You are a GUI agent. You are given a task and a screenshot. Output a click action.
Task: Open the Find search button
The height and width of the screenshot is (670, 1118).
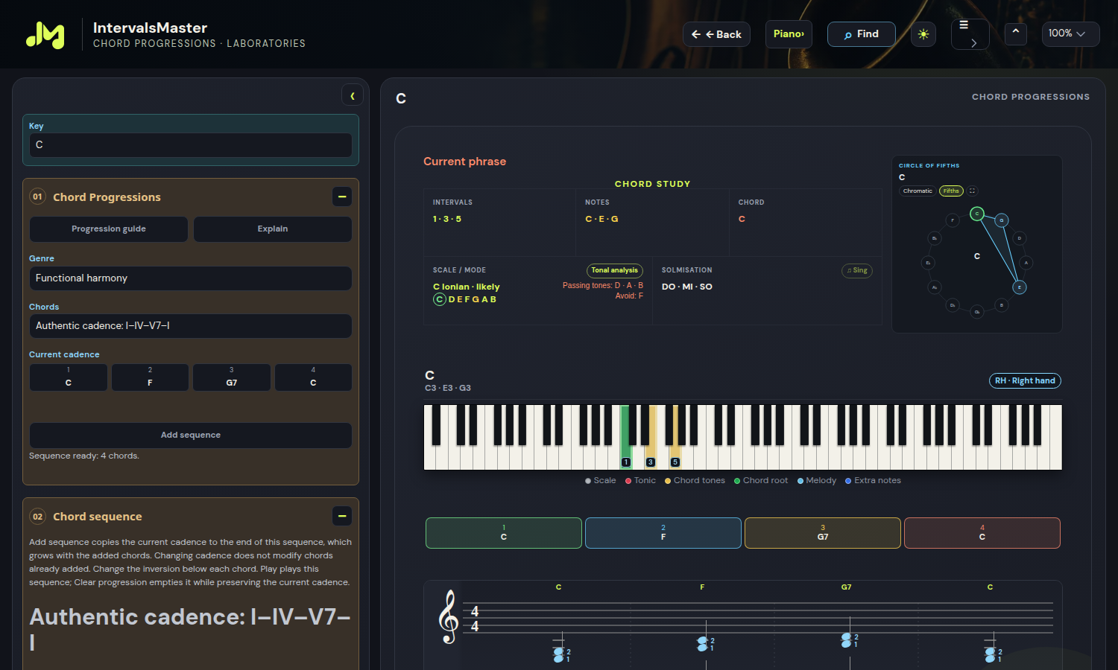pos(861,34)
